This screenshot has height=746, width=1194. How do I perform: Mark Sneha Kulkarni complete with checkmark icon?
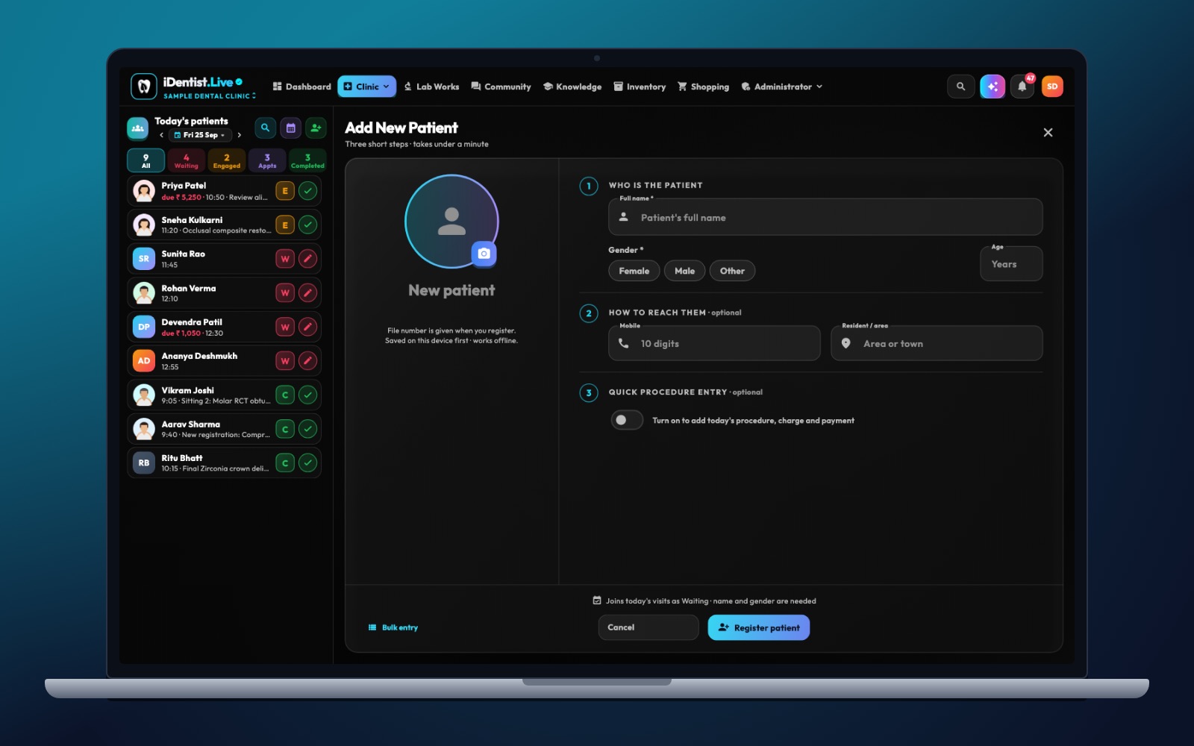coord(307,225)
